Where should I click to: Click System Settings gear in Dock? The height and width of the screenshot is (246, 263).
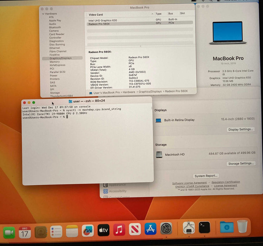point(166,228)
